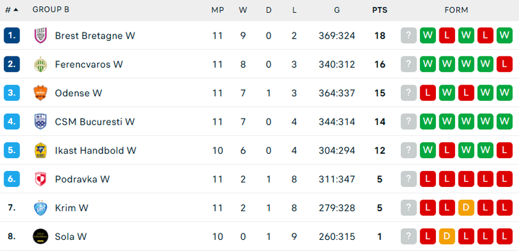Open the Brest Bretagne W team link

95,36
